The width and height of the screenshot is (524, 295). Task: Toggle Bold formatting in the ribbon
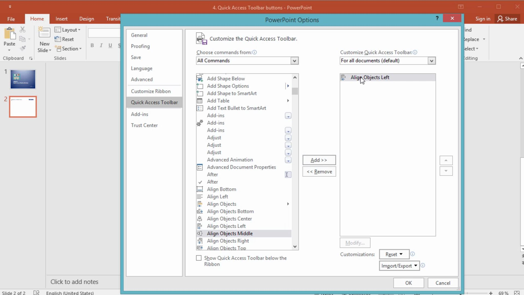(x=92, y=45)
